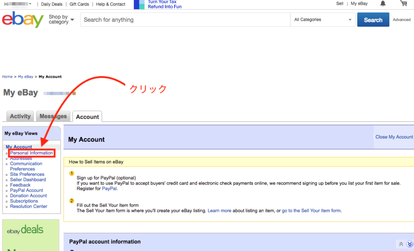The width and height of the screenshot is (414, 251).
Task: Click the Turn Your Tax Refund promo
Action: tap(158, 4)
